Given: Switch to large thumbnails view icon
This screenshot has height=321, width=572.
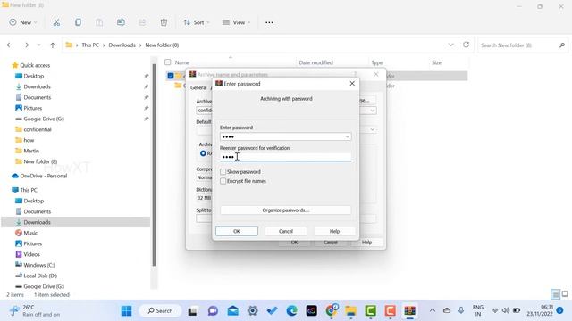Looking at the screenshot, I should click(565, 294).
